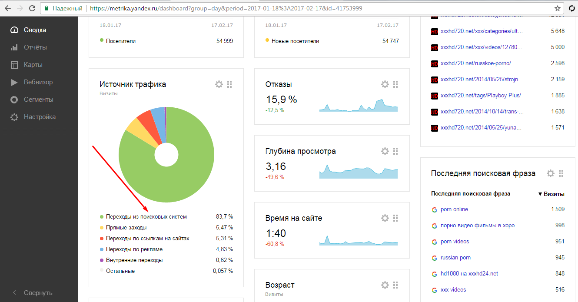Go to Карты in sidebar
Viewport: 578px width, 302px height.
point(33,65)
